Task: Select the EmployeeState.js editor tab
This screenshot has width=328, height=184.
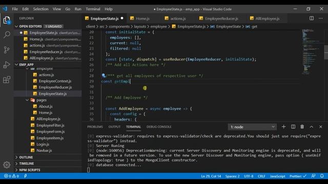Action: (105, 18)
